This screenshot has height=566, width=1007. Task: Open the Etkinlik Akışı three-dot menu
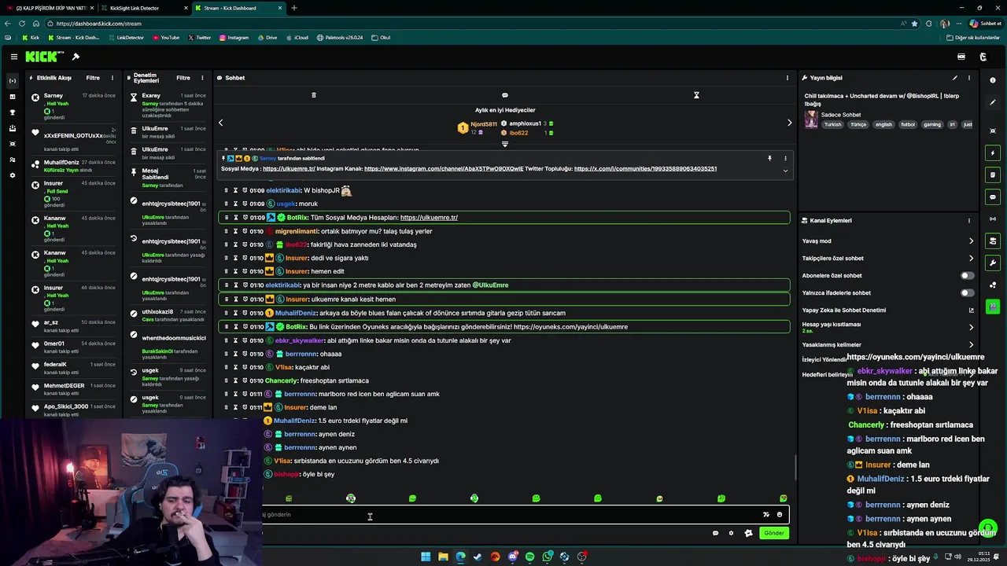113,78
